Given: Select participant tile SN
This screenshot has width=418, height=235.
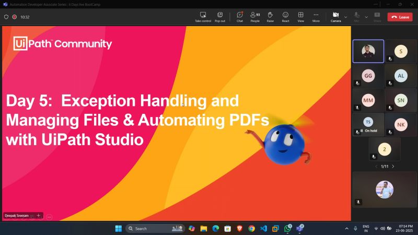Looking at the screenshot, I should (401, 100).
